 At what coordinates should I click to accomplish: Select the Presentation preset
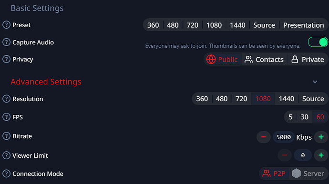(303, 25)
